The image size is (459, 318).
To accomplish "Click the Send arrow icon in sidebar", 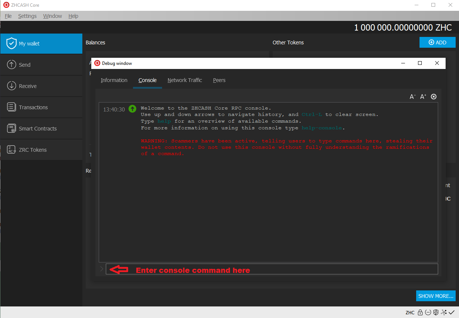I will (12, 64).
